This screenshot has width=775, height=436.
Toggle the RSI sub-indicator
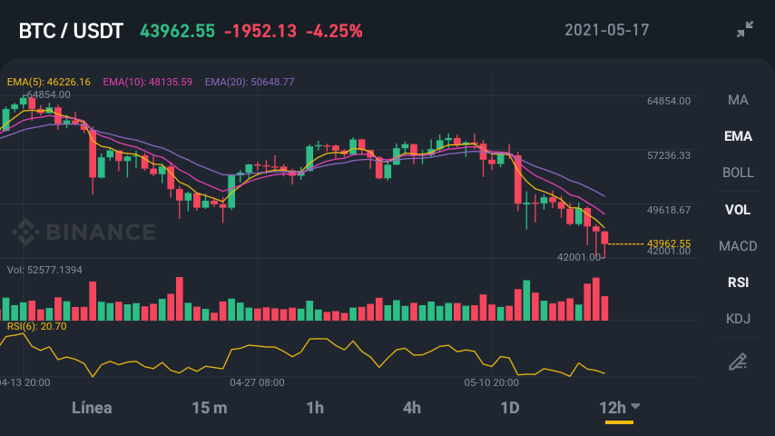point(738,282)
